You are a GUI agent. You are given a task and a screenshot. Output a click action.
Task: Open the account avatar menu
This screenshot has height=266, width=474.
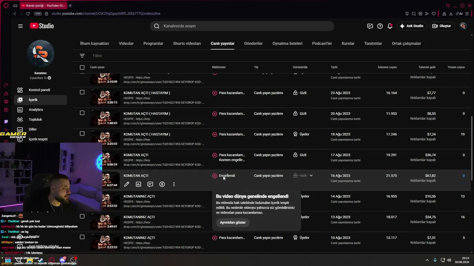point(463,26)
